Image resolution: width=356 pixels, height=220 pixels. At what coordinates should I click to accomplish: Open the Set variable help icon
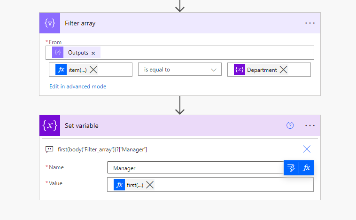(x=290, y=126)
